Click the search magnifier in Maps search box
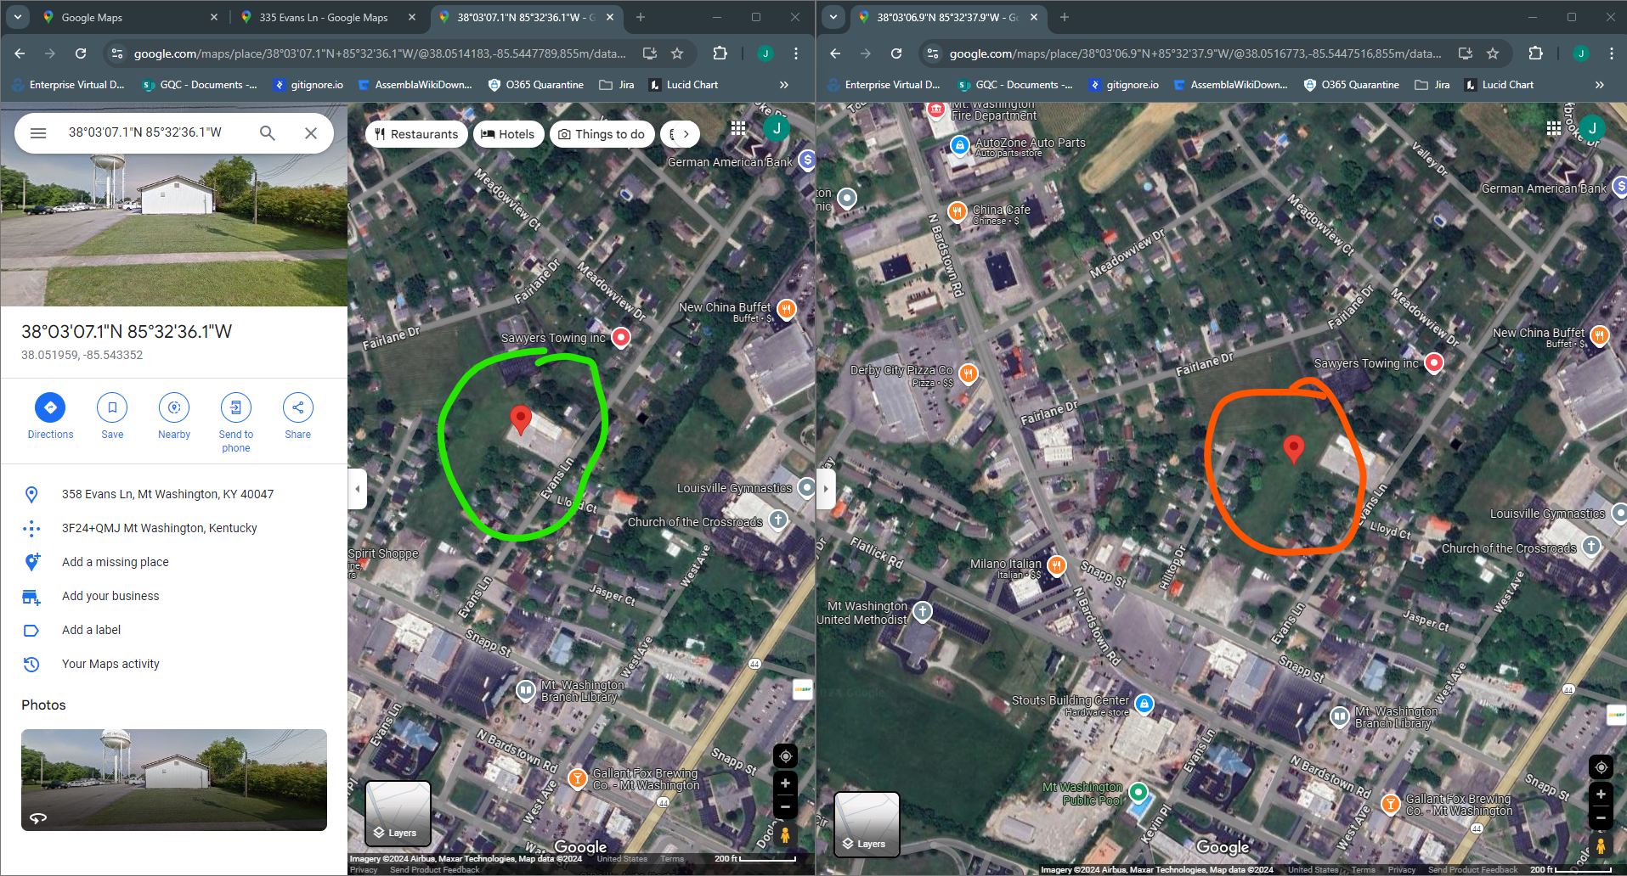 click(x=268, y=133)
